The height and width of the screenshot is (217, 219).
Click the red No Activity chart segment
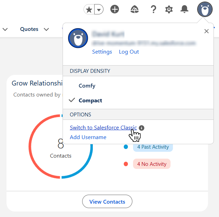[31, 146]
